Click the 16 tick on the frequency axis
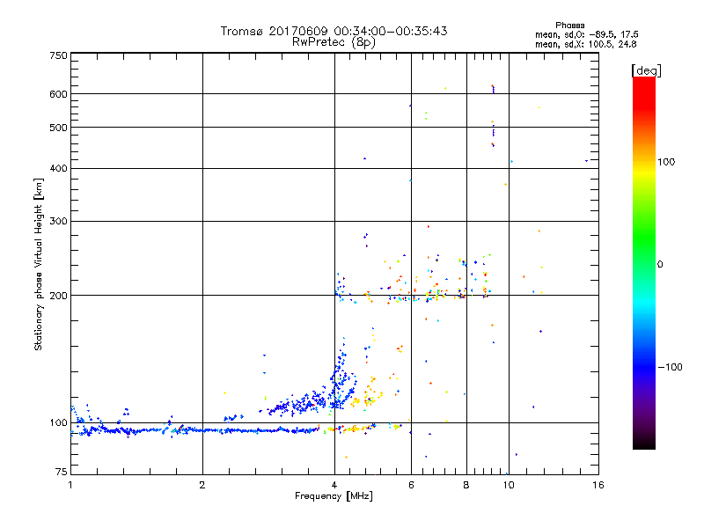 point(596,486)
